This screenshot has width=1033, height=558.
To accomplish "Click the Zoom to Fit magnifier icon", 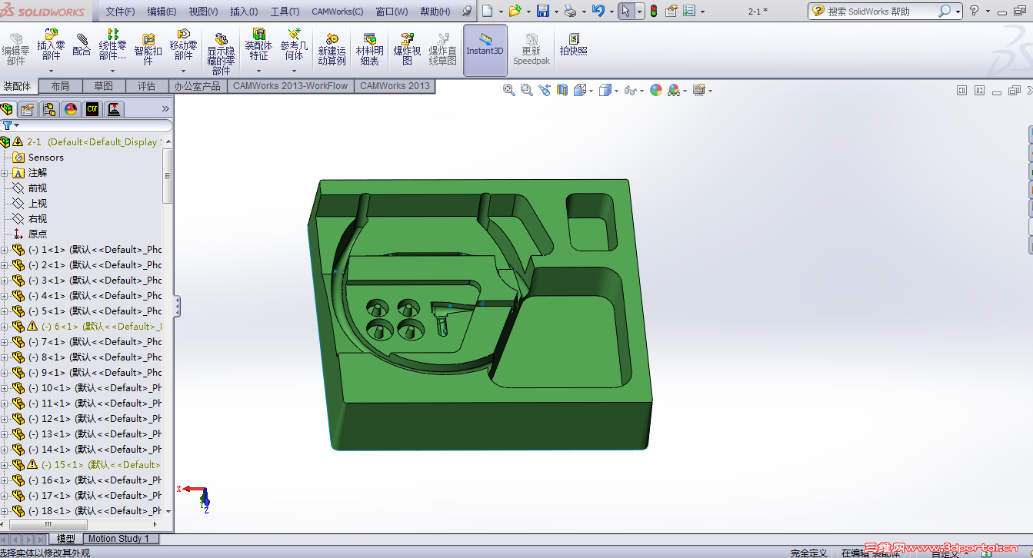I will coord(508,90).
